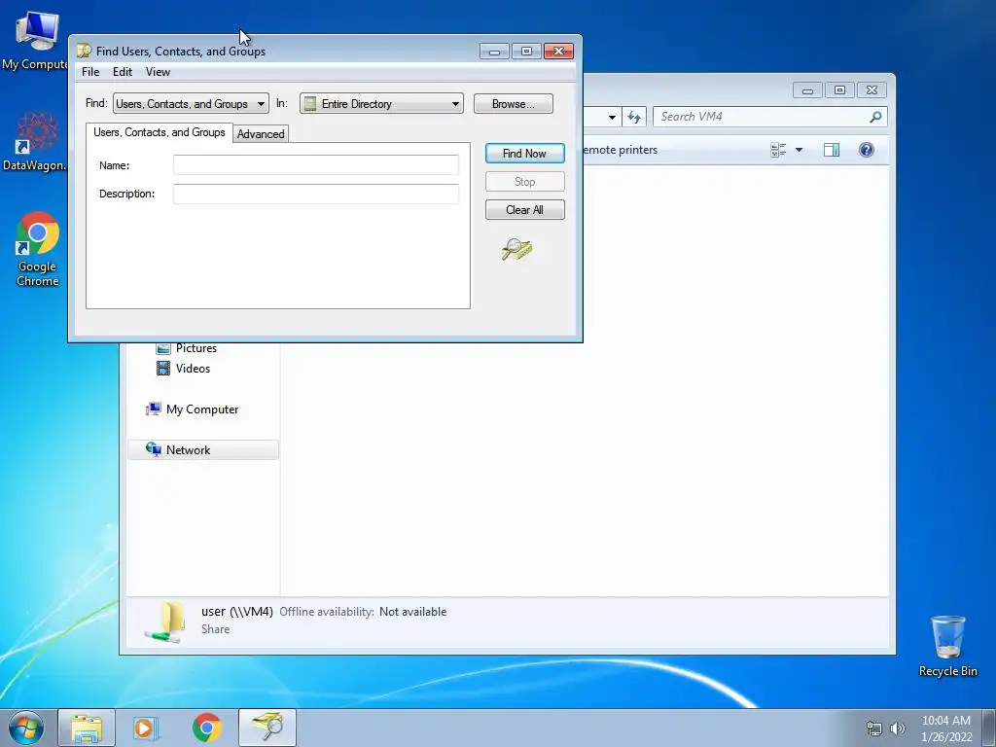The height and width of the screenshot is (747, 996).
Task: Switch to the Advanced tab
Action: pyautogui.click(x=261, y=134)
